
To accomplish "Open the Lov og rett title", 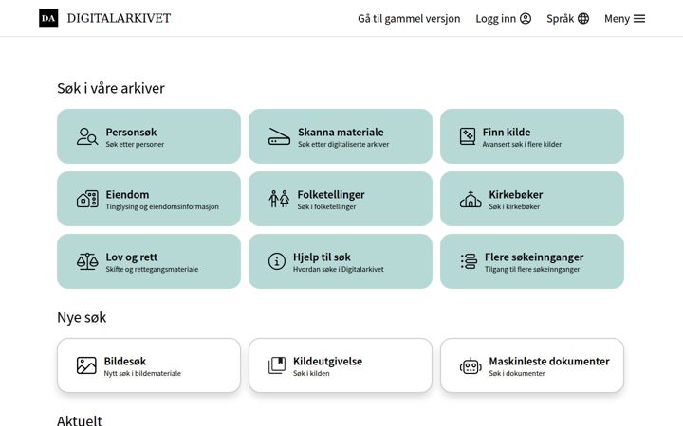I will pos(132,257).
